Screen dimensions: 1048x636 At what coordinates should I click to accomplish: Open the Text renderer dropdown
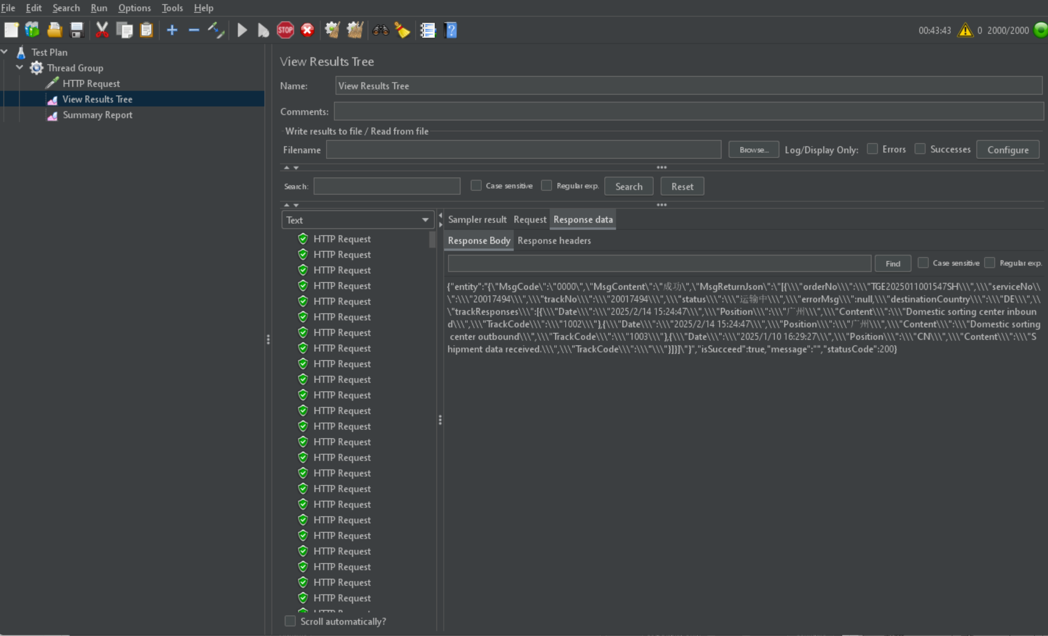click(x=357, y=220)
